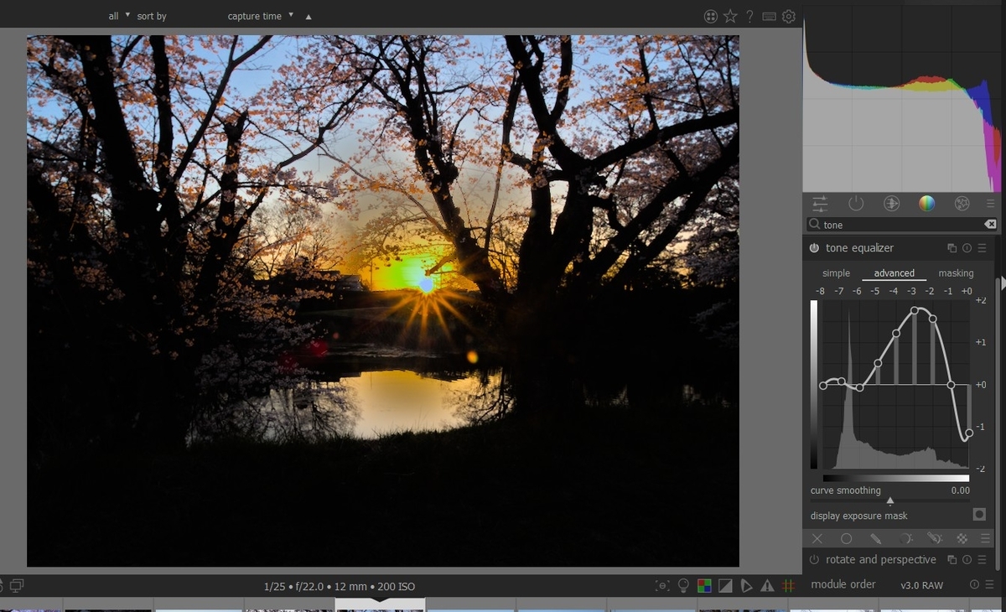Toggle guides grid overlay icon
The height and width of the screenshot is (612, 1006).
point(788,586)
